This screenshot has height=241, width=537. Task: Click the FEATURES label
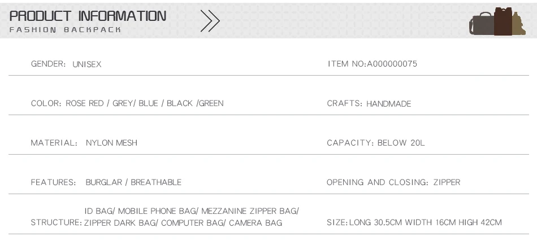point(54,182)
